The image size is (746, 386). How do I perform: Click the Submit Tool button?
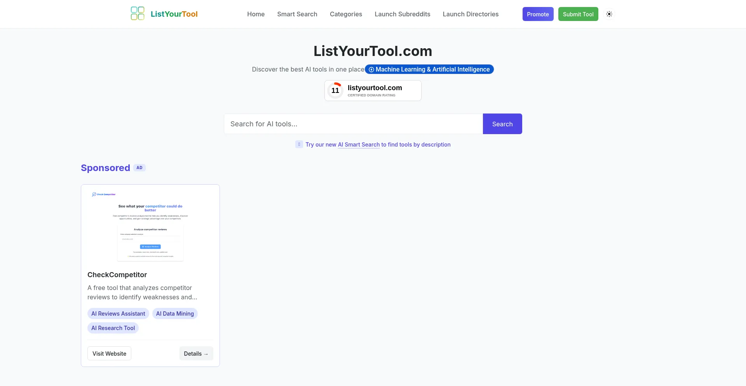pyautogui.click(x=578, y=14)
